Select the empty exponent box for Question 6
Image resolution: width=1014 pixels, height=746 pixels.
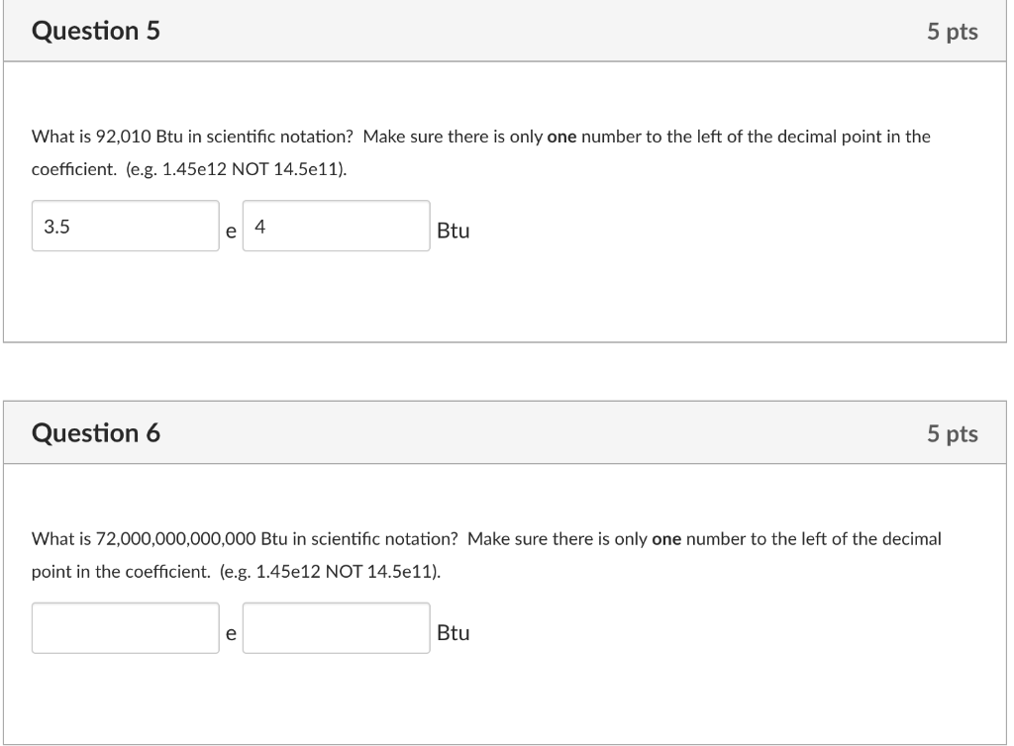click(336, 627)
